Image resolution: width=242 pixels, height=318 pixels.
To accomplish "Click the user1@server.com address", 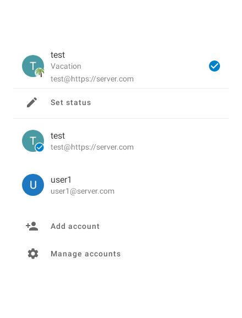I will (x=82, y=191).
